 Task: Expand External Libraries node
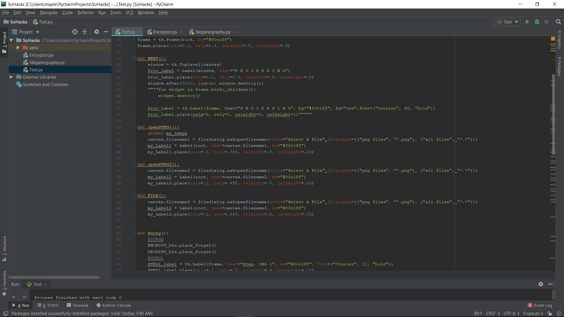[11, 77]
